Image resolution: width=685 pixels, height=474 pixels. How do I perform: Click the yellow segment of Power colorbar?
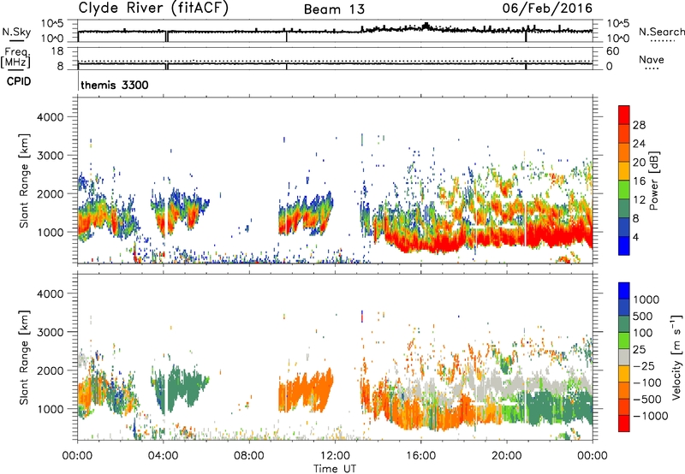tap(624, 170)
